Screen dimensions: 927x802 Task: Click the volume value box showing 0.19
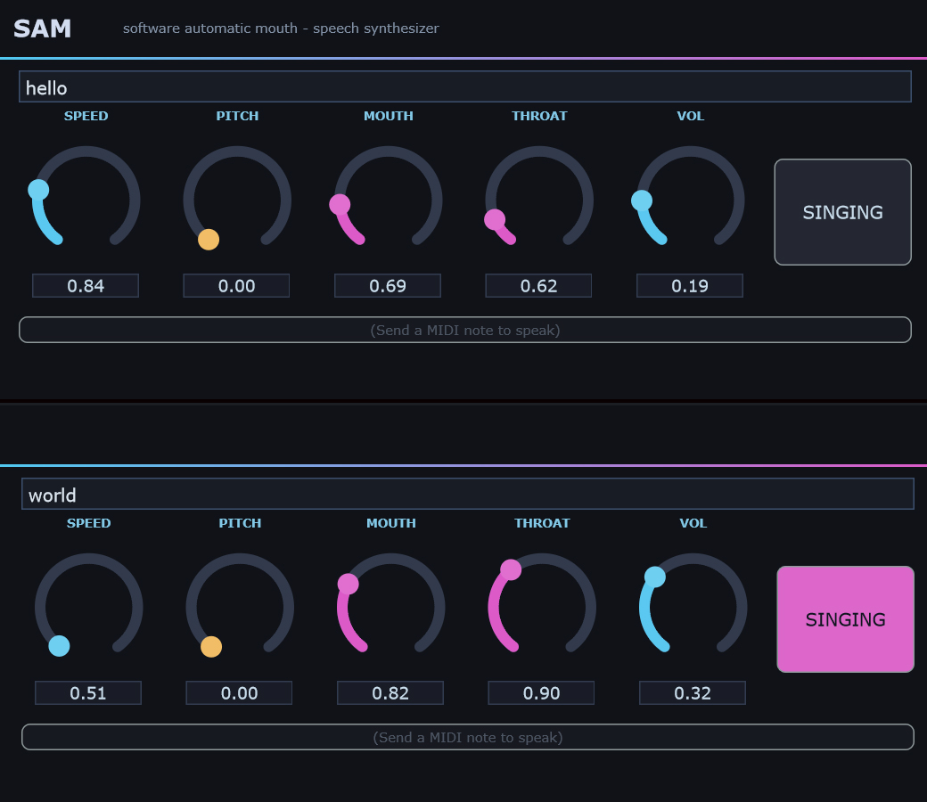click(x=690, y=285)
